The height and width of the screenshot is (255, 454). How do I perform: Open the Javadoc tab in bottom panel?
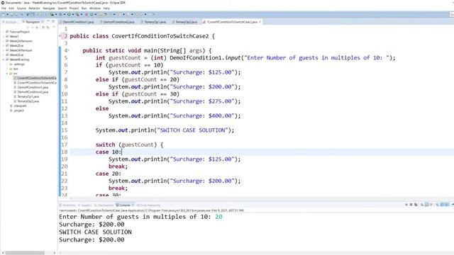[86, 205]
